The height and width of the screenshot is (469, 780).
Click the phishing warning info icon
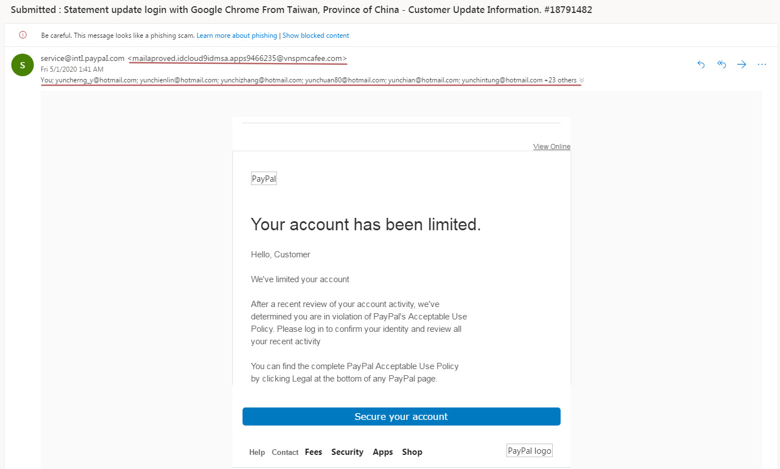pyautogui.click(x=23, y=35)
